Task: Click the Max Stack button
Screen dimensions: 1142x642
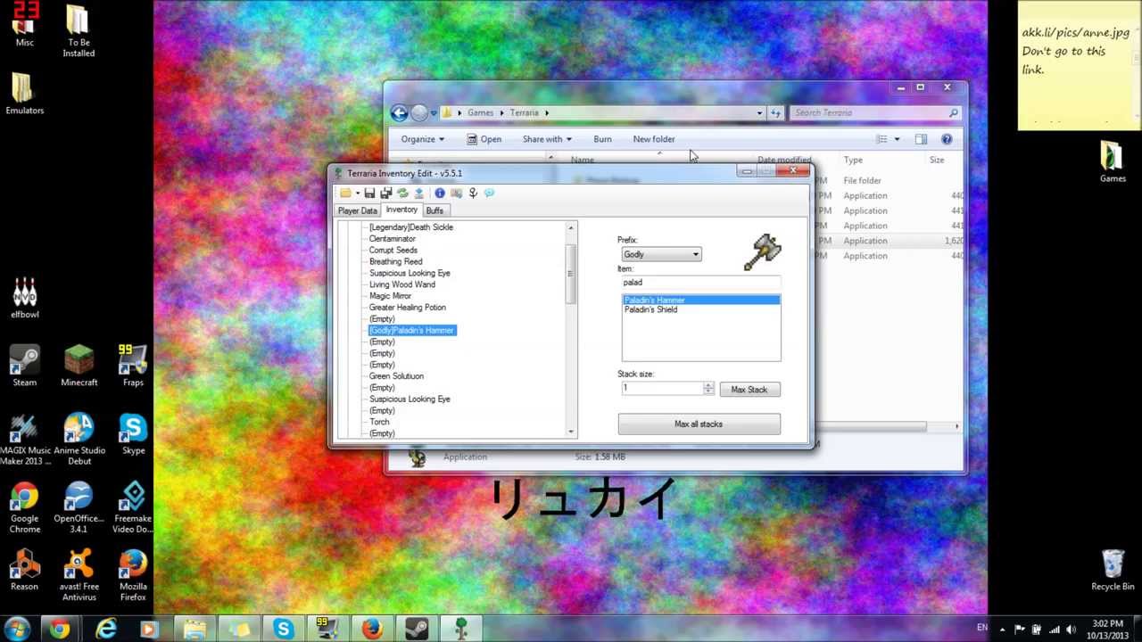Action: [x=749, y=390]
